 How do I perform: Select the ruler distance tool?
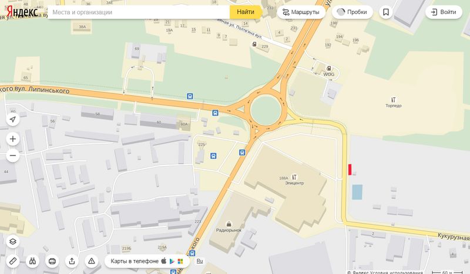coord(12,261)
